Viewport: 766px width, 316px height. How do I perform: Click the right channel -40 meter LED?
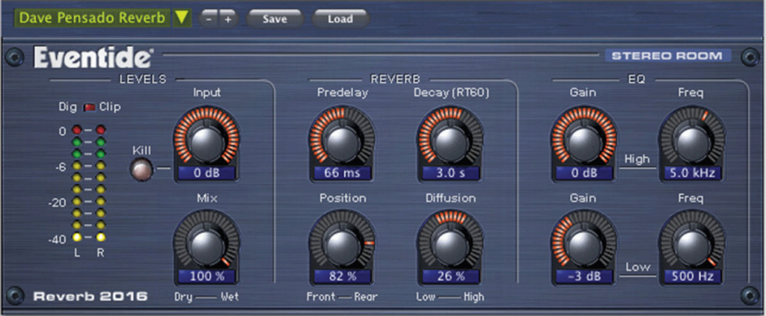[x=101, y=238]
